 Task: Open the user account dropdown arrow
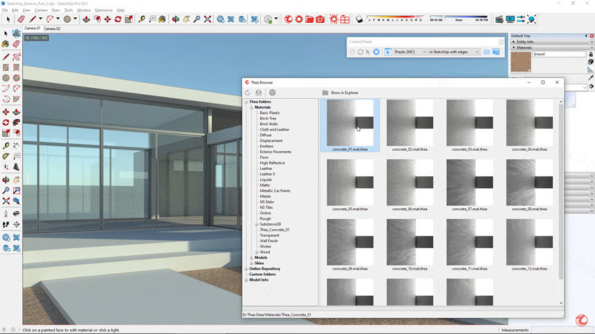pos(276,19)
